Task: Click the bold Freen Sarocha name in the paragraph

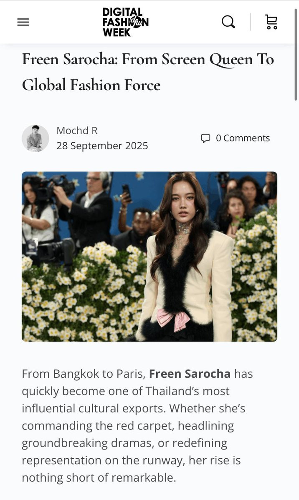Action: [x=190, y=374]
